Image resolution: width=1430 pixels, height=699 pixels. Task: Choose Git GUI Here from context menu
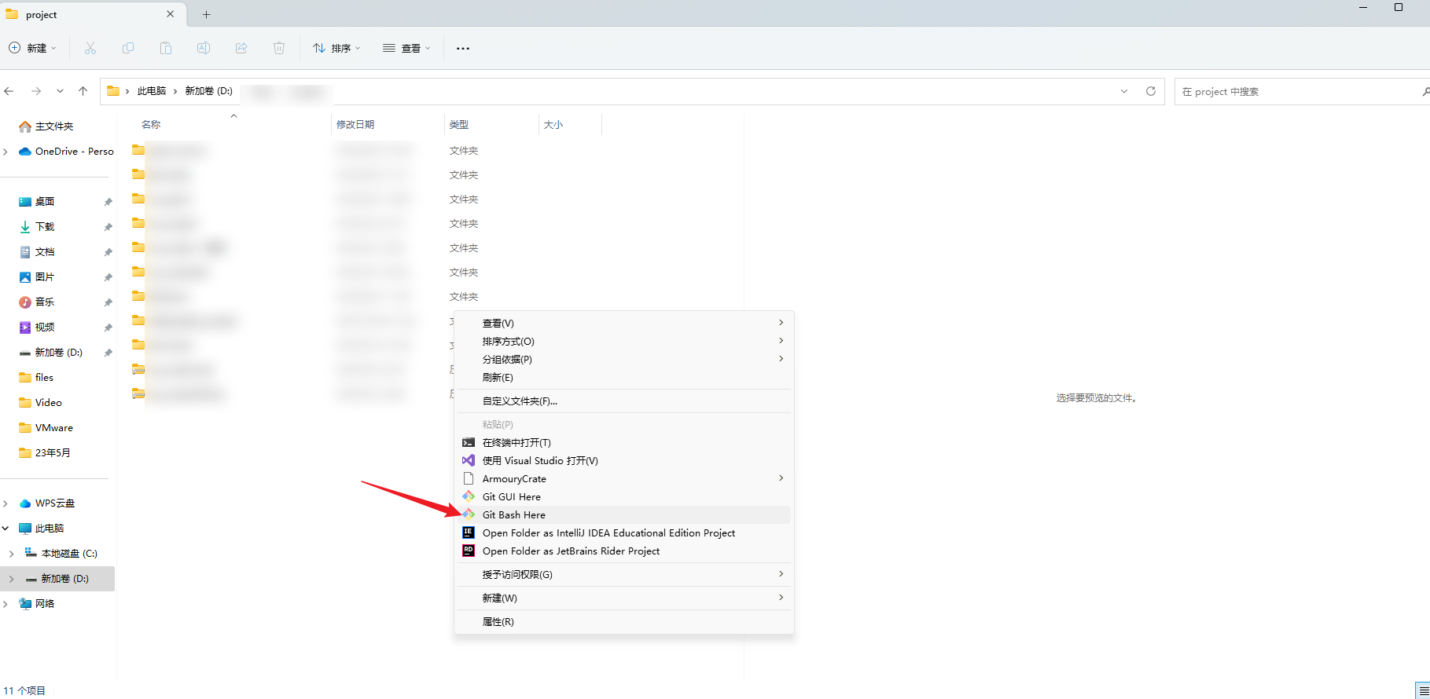(624, 496)
